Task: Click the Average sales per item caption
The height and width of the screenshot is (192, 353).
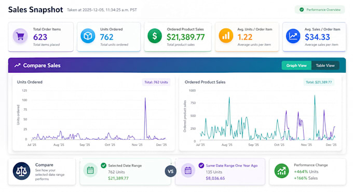Action: tap(321, 45)
